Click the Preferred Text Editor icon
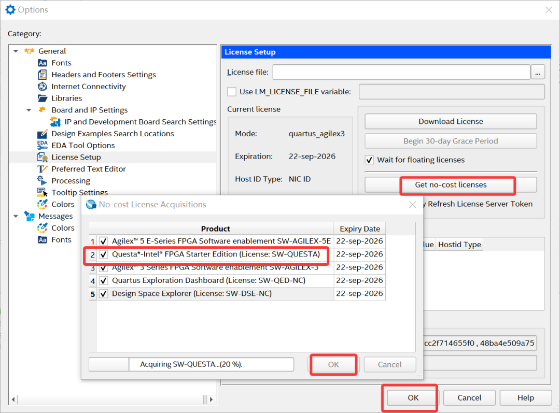 point(42,169)
